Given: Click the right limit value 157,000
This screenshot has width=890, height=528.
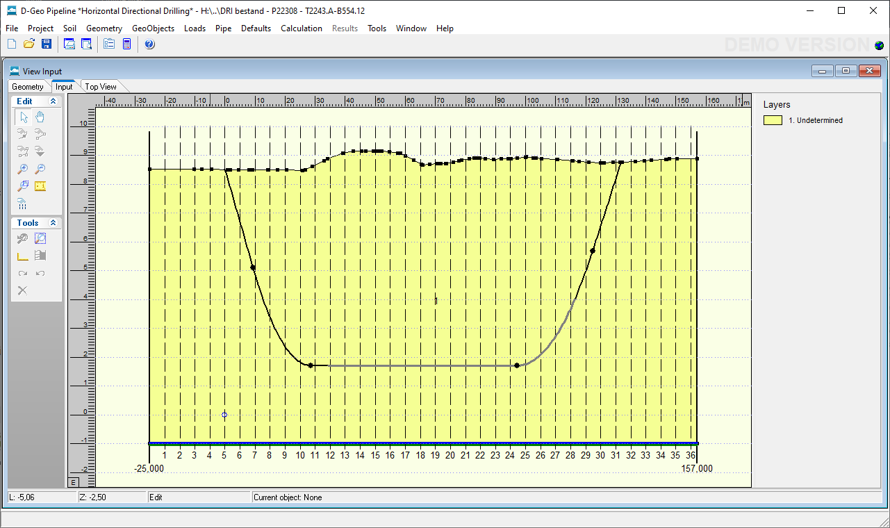Looking at the screenshot, I should pos(697,469).
